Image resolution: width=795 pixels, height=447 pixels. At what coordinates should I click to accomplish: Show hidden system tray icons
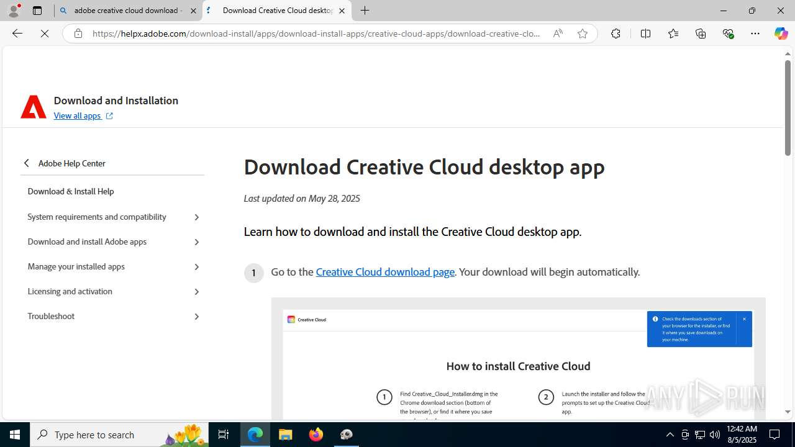pos(670,435)
